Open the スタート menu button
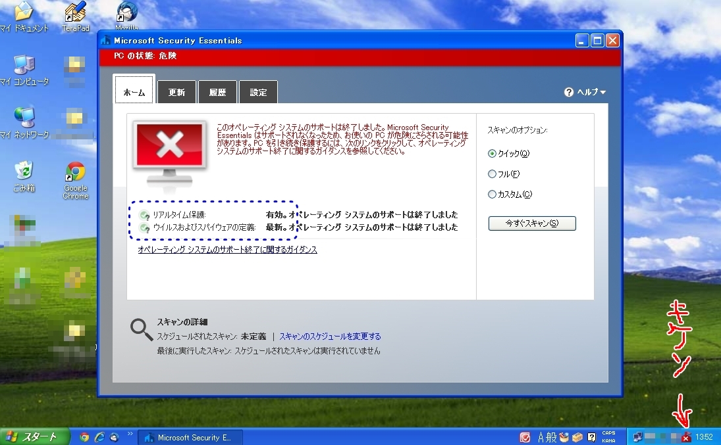This screenshot has width=721, height=445. point(35,436)
